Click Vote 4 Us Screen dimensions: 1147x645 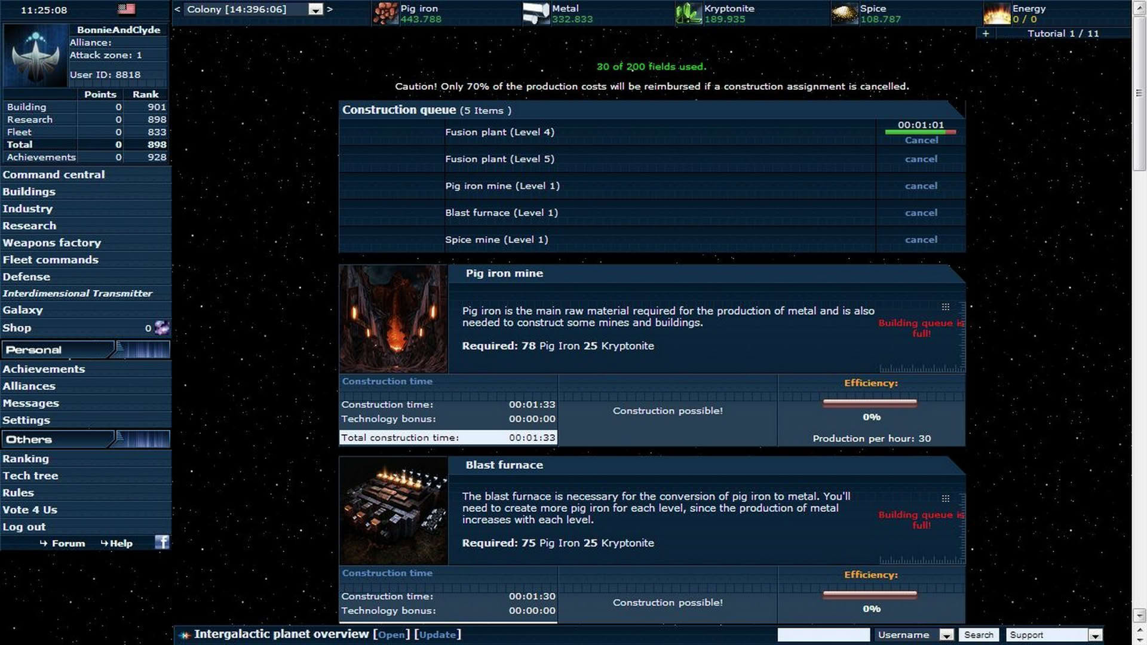30,510
